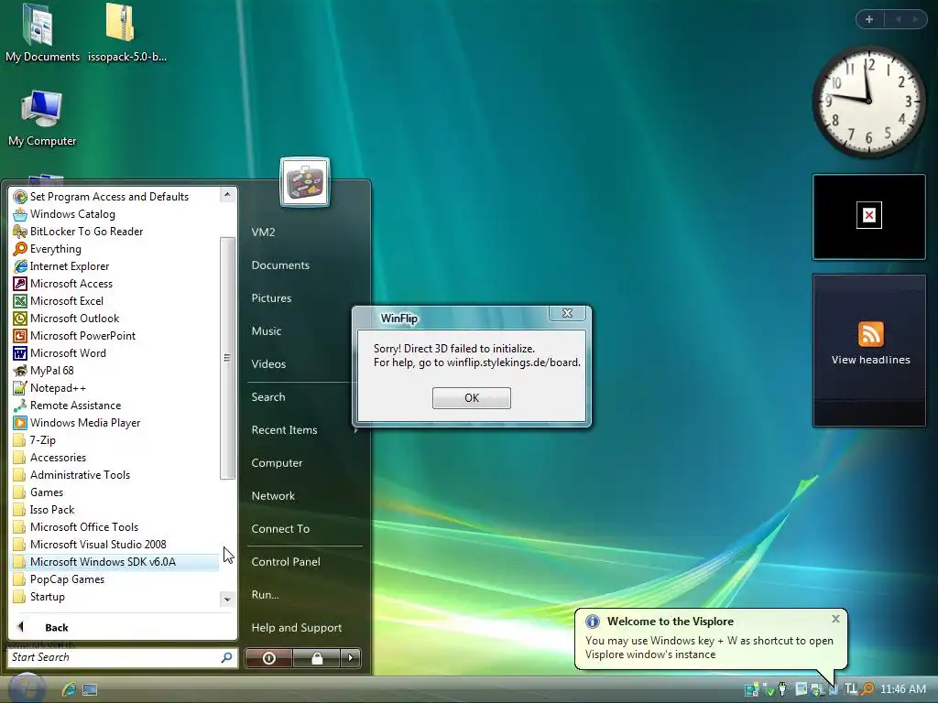Click the RSS feed headlines icon

tap(870, 334)
